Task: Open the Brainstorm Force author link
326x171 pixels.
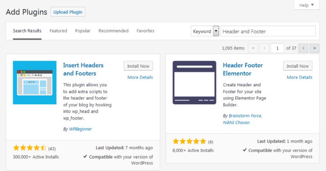Action: click(245, 116)
